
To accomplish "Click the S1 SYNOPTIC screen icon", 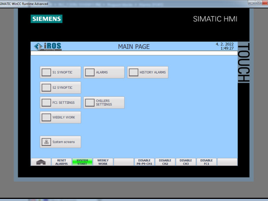I will tap(46, 72).
